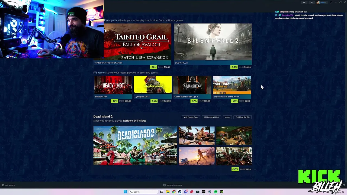Click Tainted Grail -30% $31.49 price
This screenshot has width=347, height=195.
(160, 67)
